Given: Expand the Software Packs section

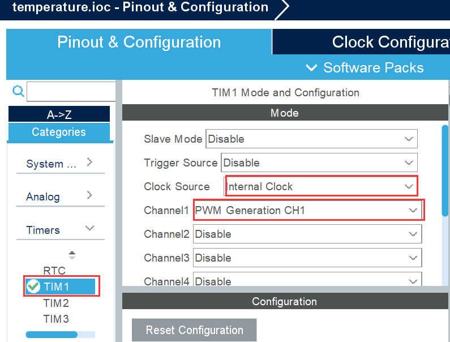Looking at the screenshot, I should click(365, 68).
